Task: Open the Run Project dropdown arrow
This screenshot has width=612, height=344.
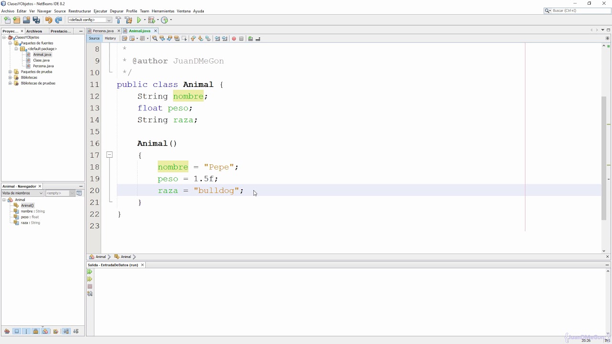Action: [x=144, y=20]
